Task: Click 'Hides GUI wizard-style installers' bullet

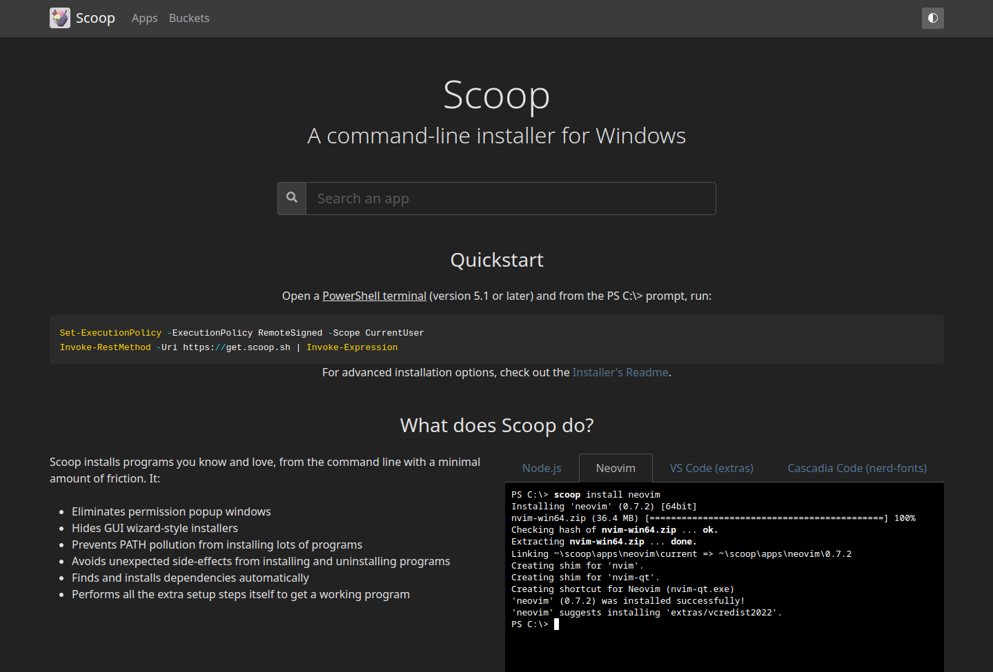Action: [155, 528]
